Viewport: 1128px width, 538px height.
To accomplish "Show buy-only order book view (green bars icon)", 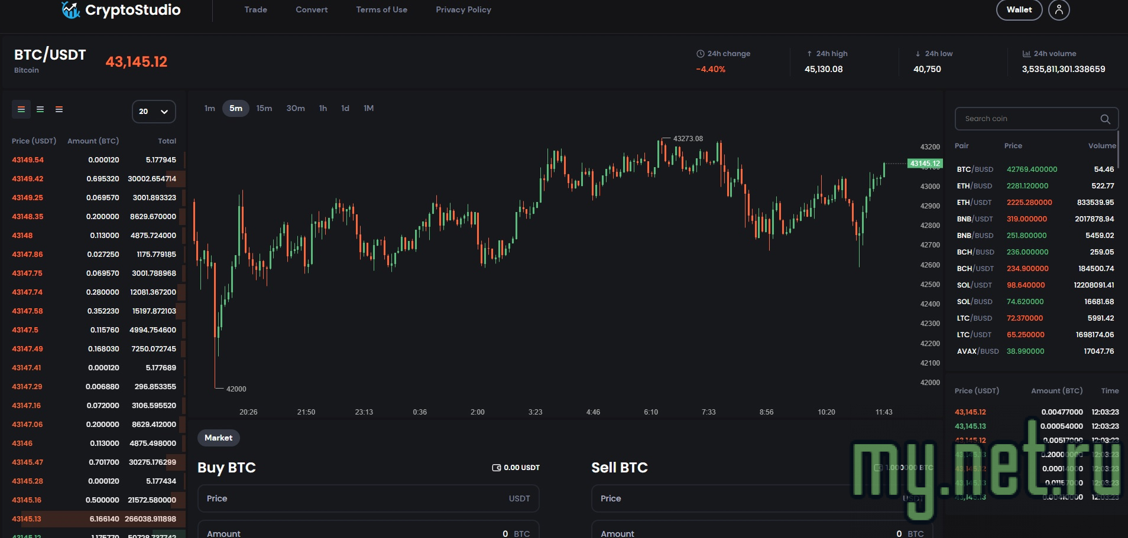I will pyautogui.click(x=40, y=109).
